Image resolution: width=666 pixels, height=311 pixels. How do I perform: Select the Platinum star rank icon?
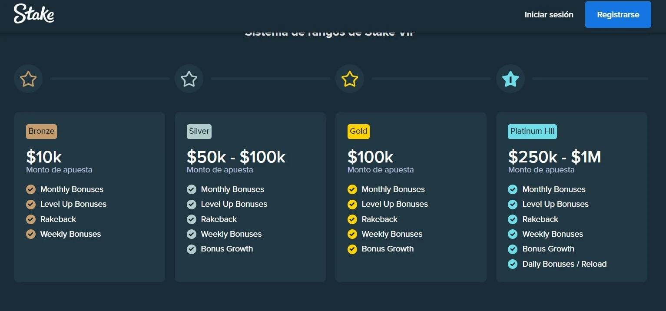tap(510, 79)
